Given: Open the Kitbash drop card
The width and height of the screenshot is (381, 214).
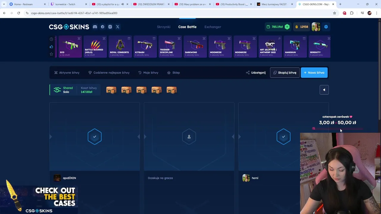Looking at the screenshot, I should pos(145,47).
